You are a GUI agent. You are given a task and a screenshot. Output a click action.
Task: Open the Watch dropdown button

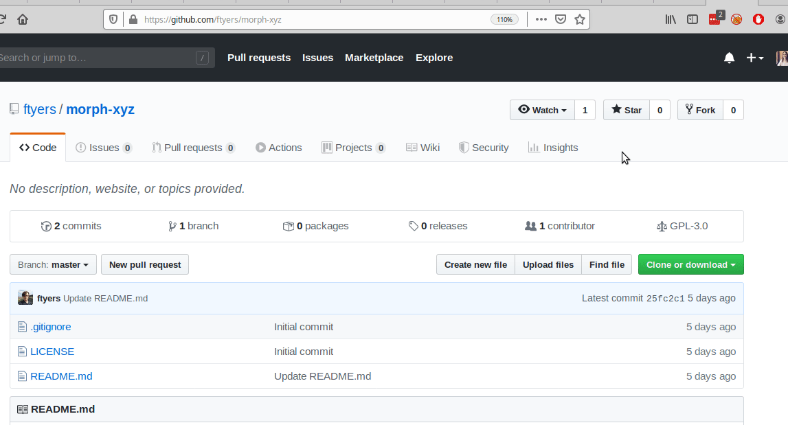[542, 110]
